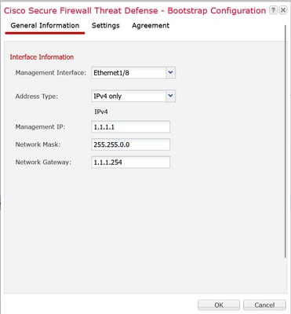The image size is (291, 314).
Task: Expand the Address Type dropdown arrow
Action: (x=171, y=96)
